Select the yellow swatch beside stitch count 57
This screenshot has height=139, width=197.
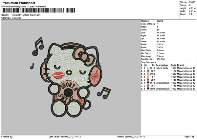(148, 77)
